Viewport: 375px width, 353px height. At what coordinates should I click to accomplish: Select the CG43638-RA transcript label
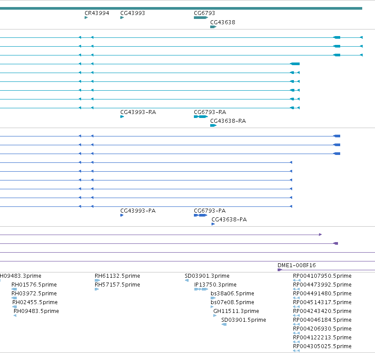click(228, 121)
